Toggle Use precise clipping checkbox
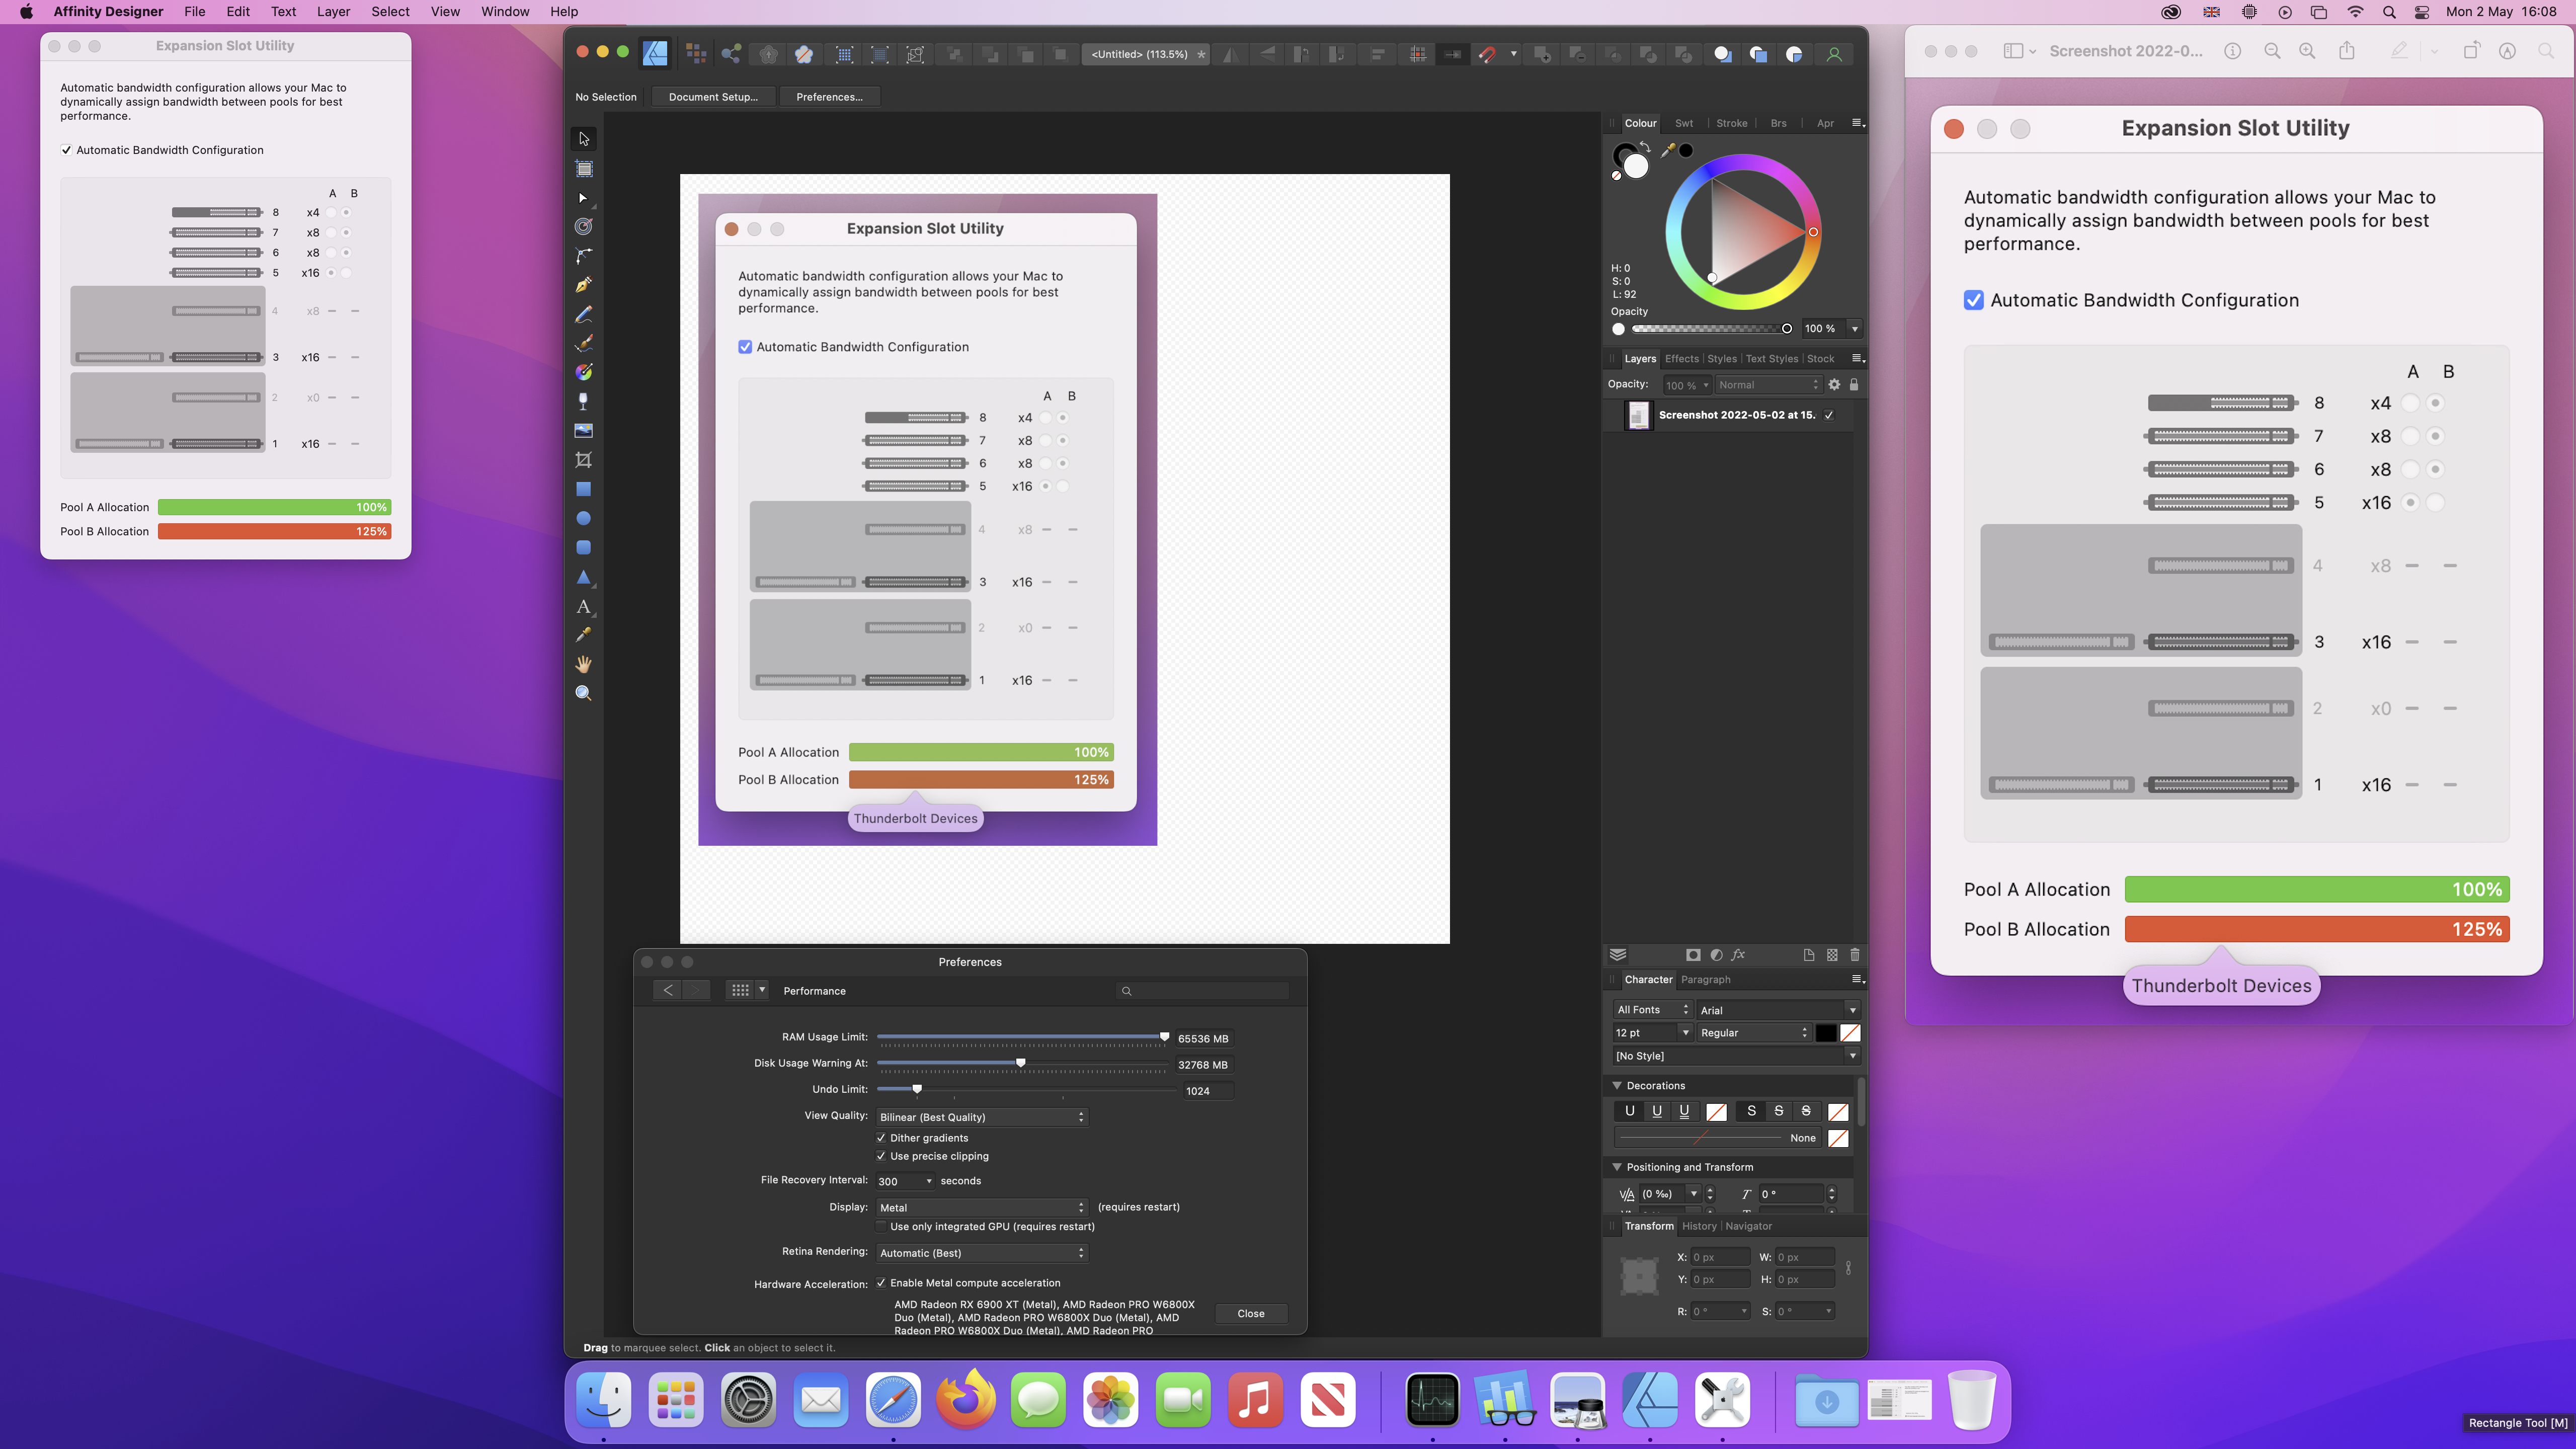 (x=881, y=1156)
